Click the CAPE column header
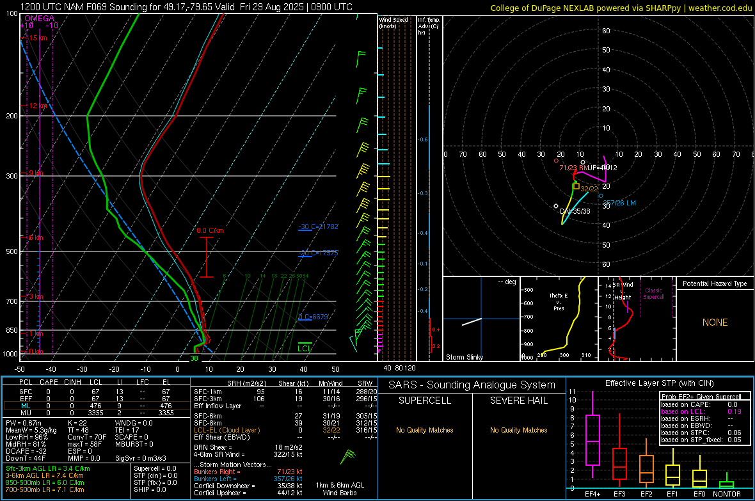755x501 pixels. click(x=49, y=382)
